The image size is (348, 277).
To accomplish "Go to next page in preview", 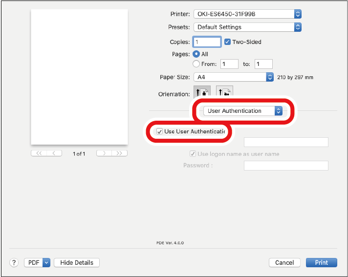I will (x=104, y=153).
